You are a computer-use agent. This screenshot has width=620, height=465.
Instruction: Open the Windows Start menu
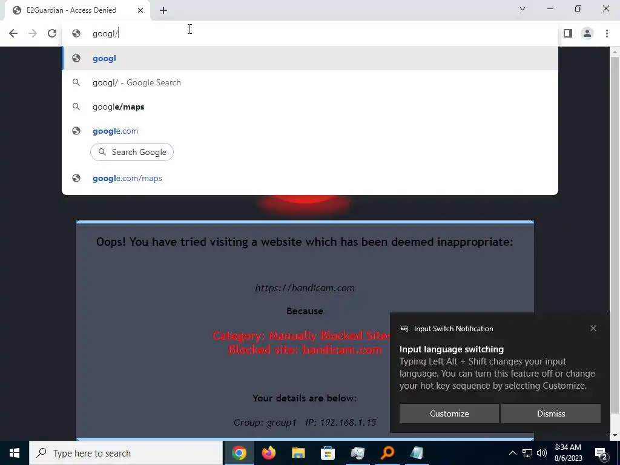point(15,453)
